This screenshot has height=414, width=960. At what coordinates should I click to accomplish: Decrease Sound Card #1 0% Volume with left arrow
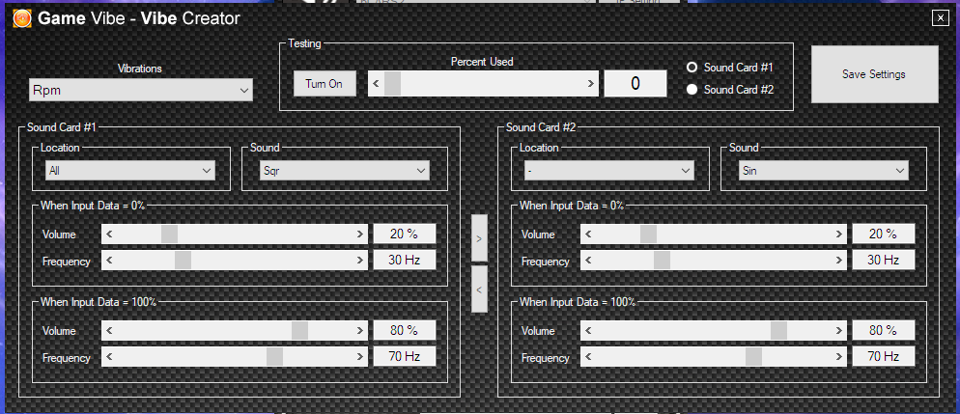click(109, 234)
